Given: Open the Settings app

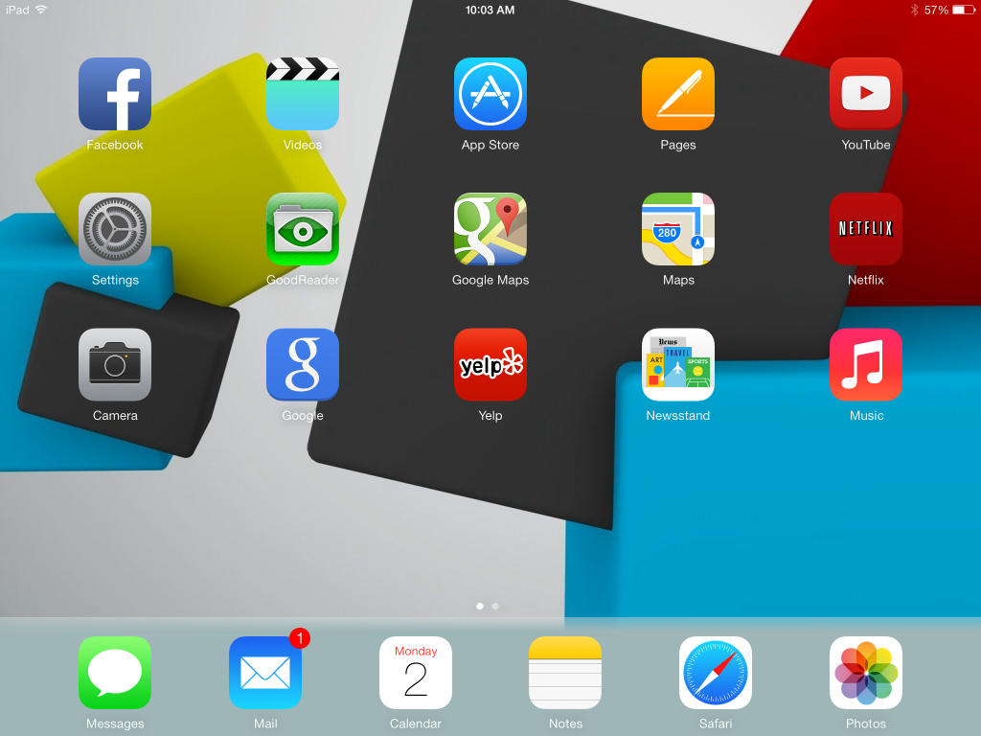Looking at the screenshot, I should click(115, 229).
